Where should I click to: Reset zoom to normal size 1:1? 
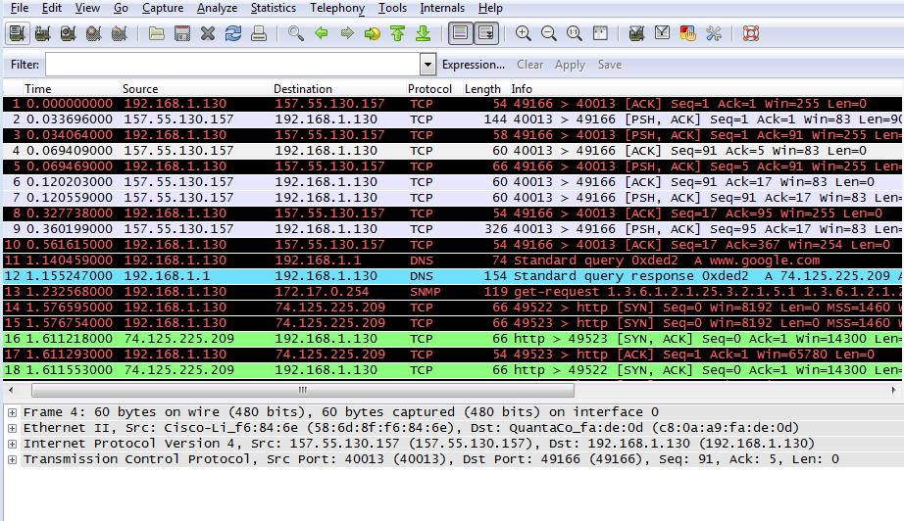coord(575,33)
